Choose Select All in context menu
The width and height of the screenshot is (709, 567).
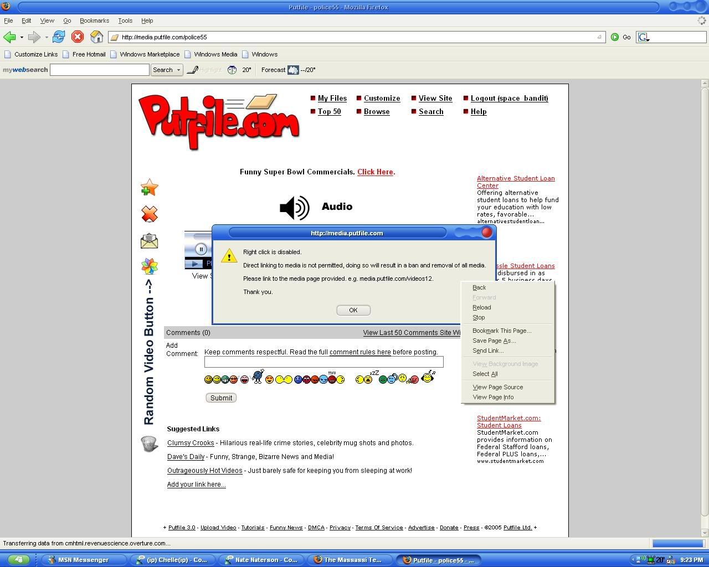507,374
